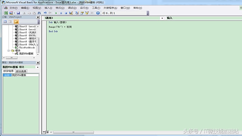Screen dimensions: 242x136
Task: Click the Save floppy disk icon
Action: coord(18,13)
